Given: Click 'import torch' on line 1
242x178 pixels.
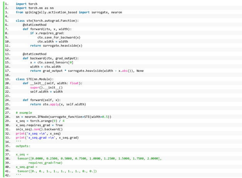Looking at the screenshot, I should (x=27, y=4).
